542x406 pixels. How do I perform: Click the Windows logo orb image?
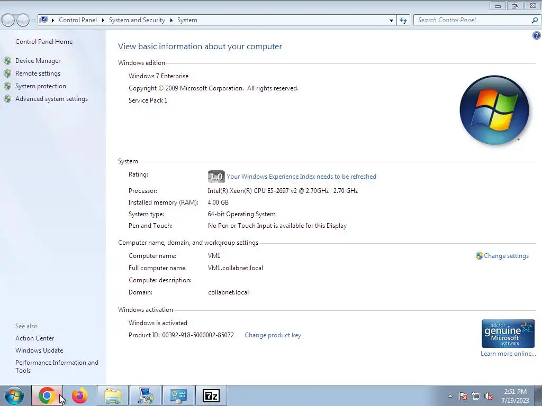[494, 110]
